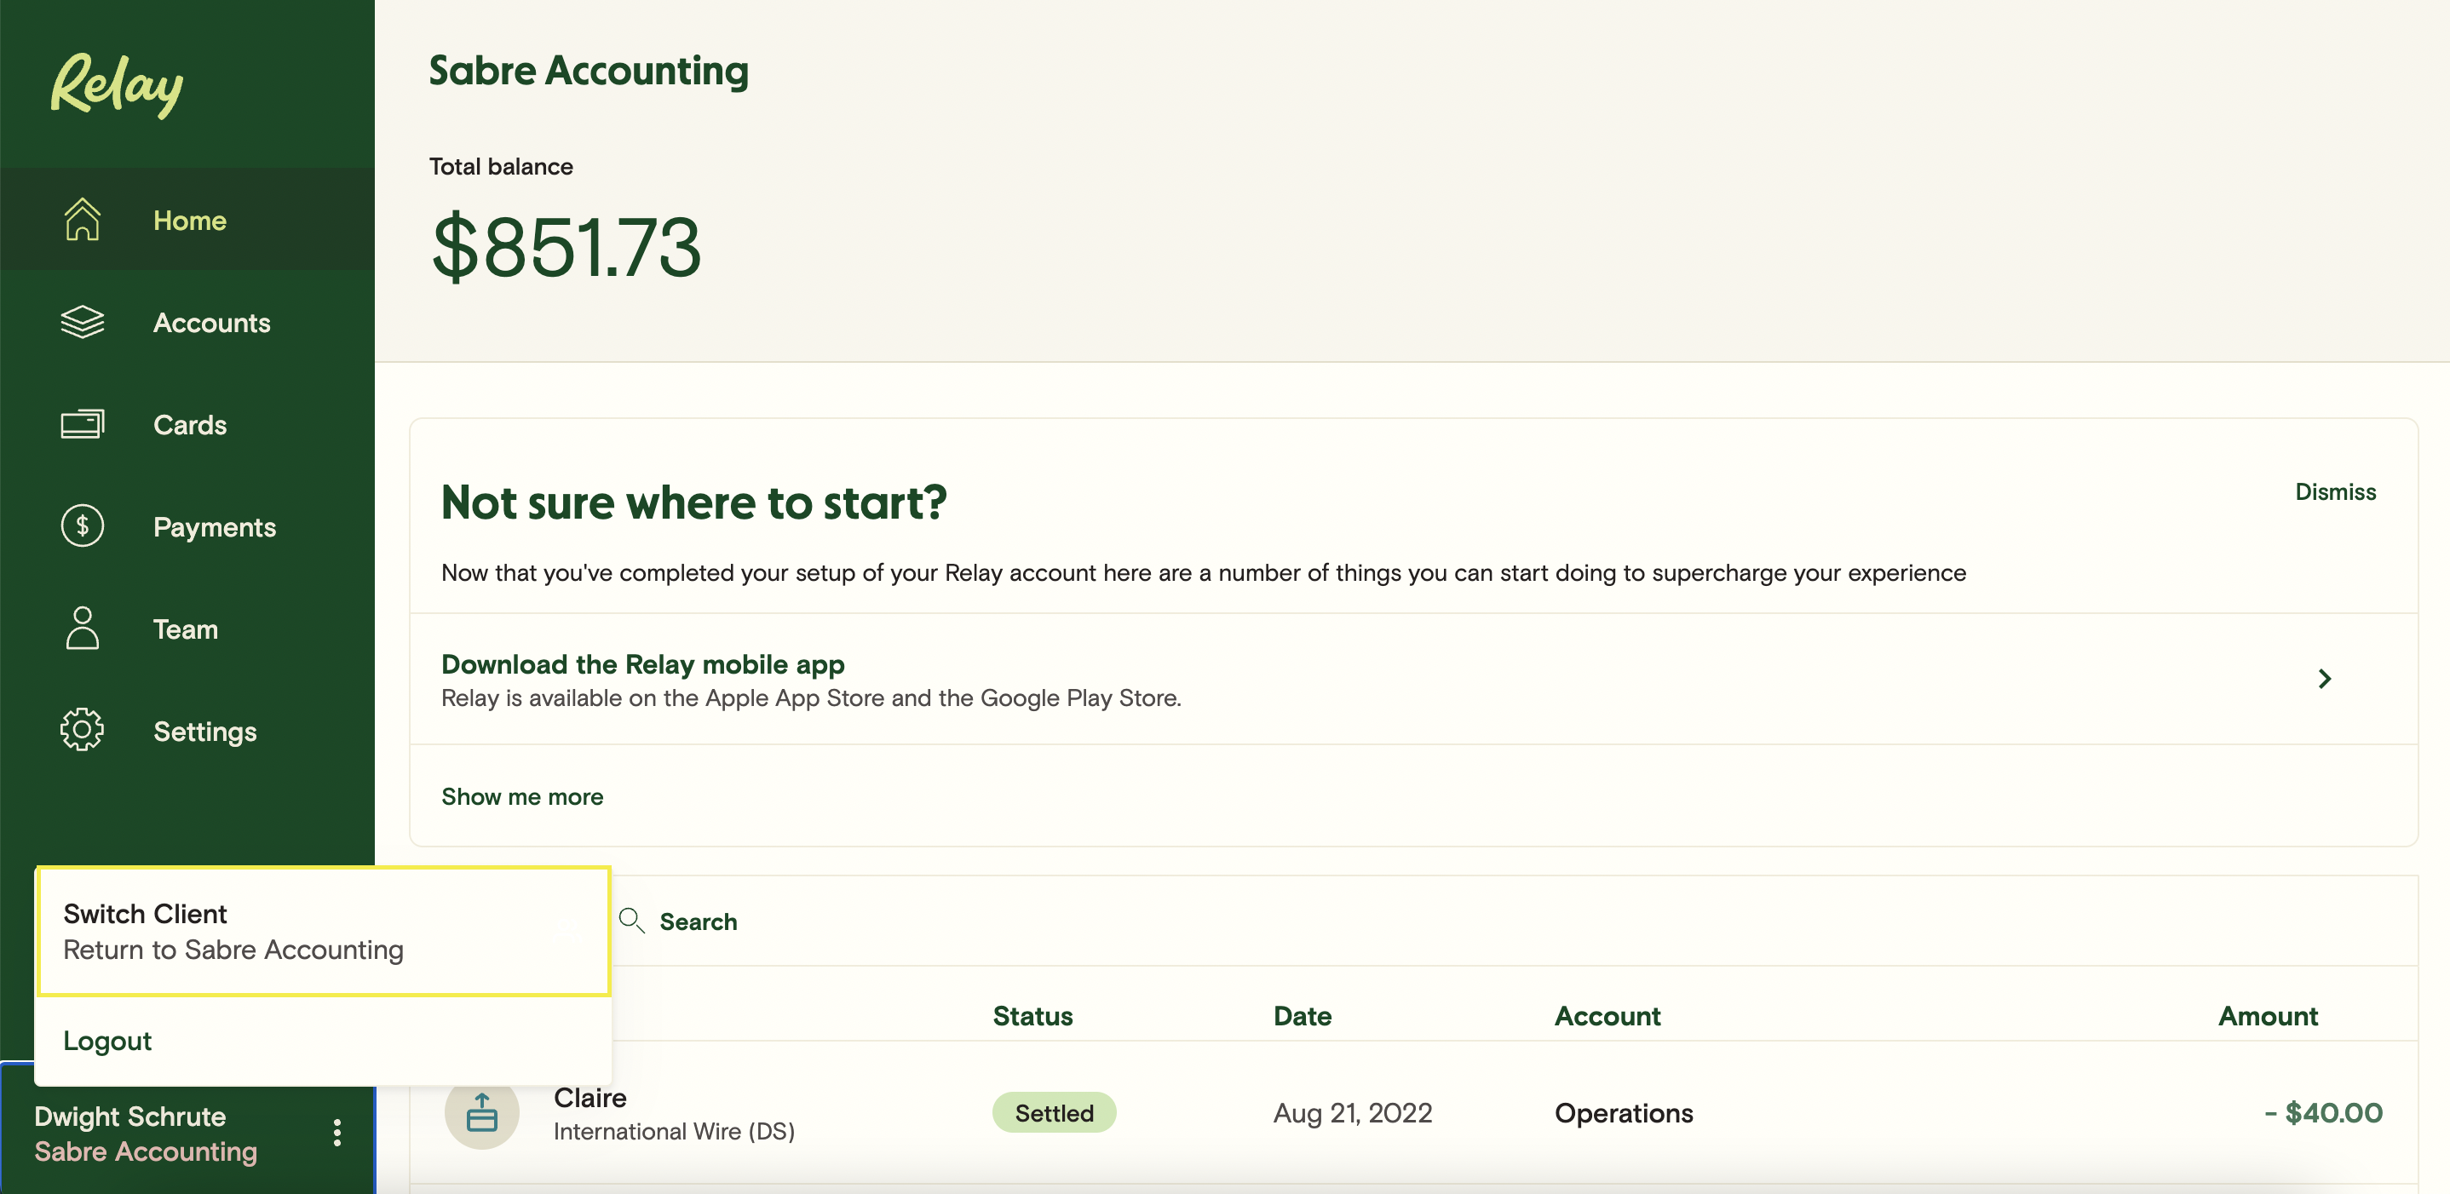The image size is (2450, 1194).
Task: Expand the mobile app chevron arrow
Action: 2325,679
